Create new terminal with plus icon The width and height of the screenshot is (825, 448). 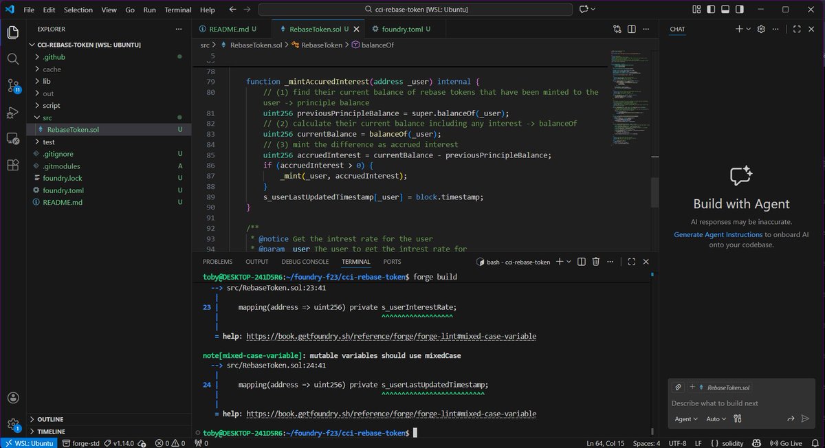pos(560,262)
